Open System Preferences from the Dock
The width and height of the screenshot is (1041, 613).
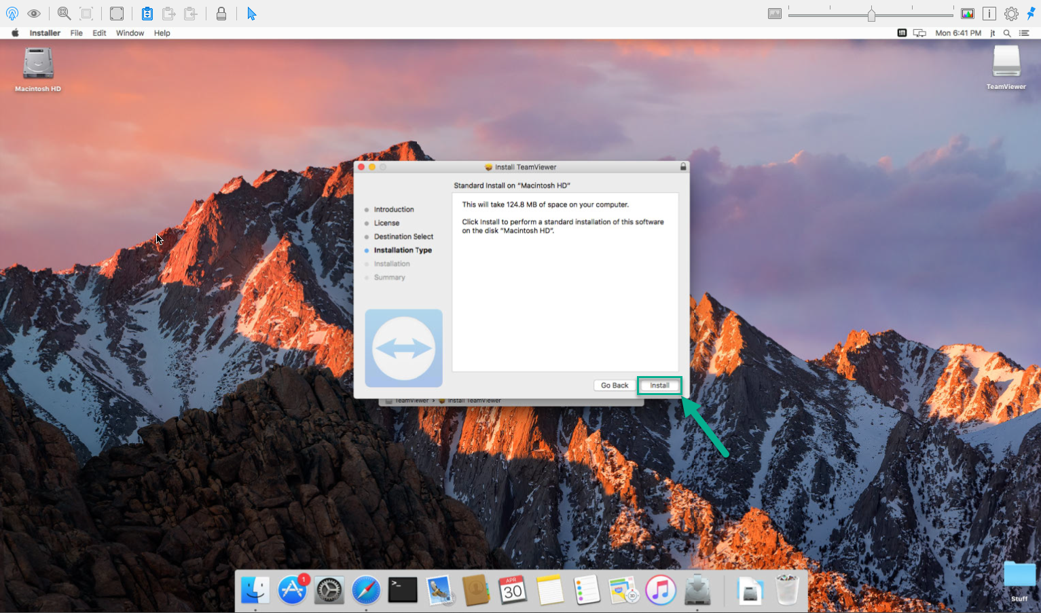click(329, 591)
